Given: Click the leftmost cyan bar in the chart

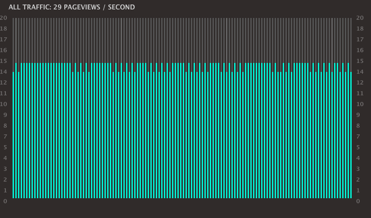Looking at the screenshot, I should coord(14,135).
